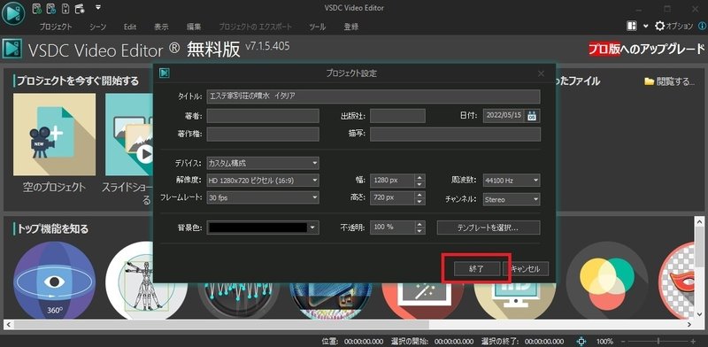Viewport: 708px width, 347px height.
Task: Open the プロジェクト menu
Action: (56, 27)
